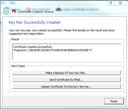
Task: Click the Kleopatra red icon beside wizard title
Action: (x=14, y=11)
